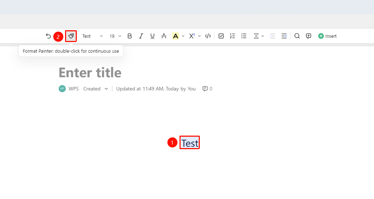Toggle italic formatting
Screen dimensions: 374x199
(141, 36)
